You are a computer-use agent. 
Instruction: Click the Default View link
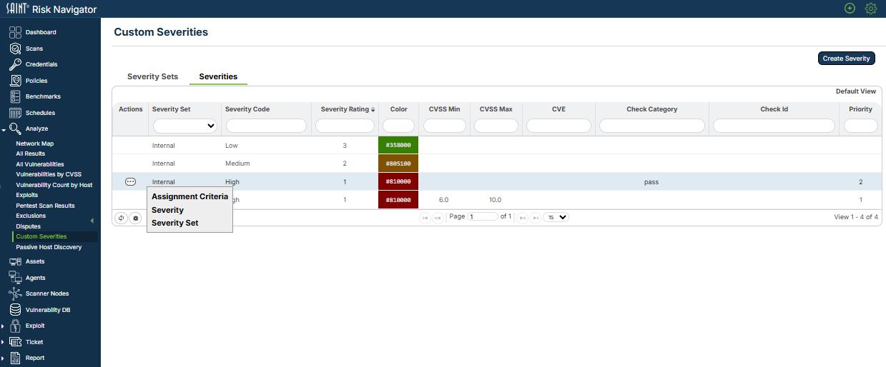click(x=855, y=91)
